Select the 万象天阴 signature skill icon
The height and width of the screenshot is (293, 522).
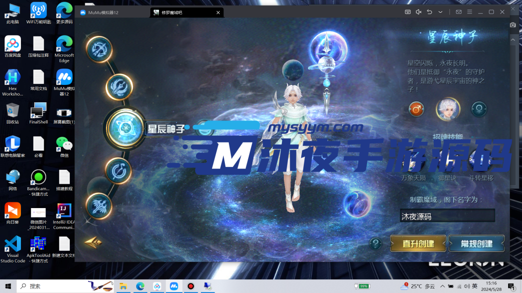414,160
